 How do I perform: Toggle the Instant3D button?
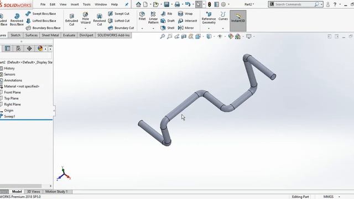tap(238, 20)
